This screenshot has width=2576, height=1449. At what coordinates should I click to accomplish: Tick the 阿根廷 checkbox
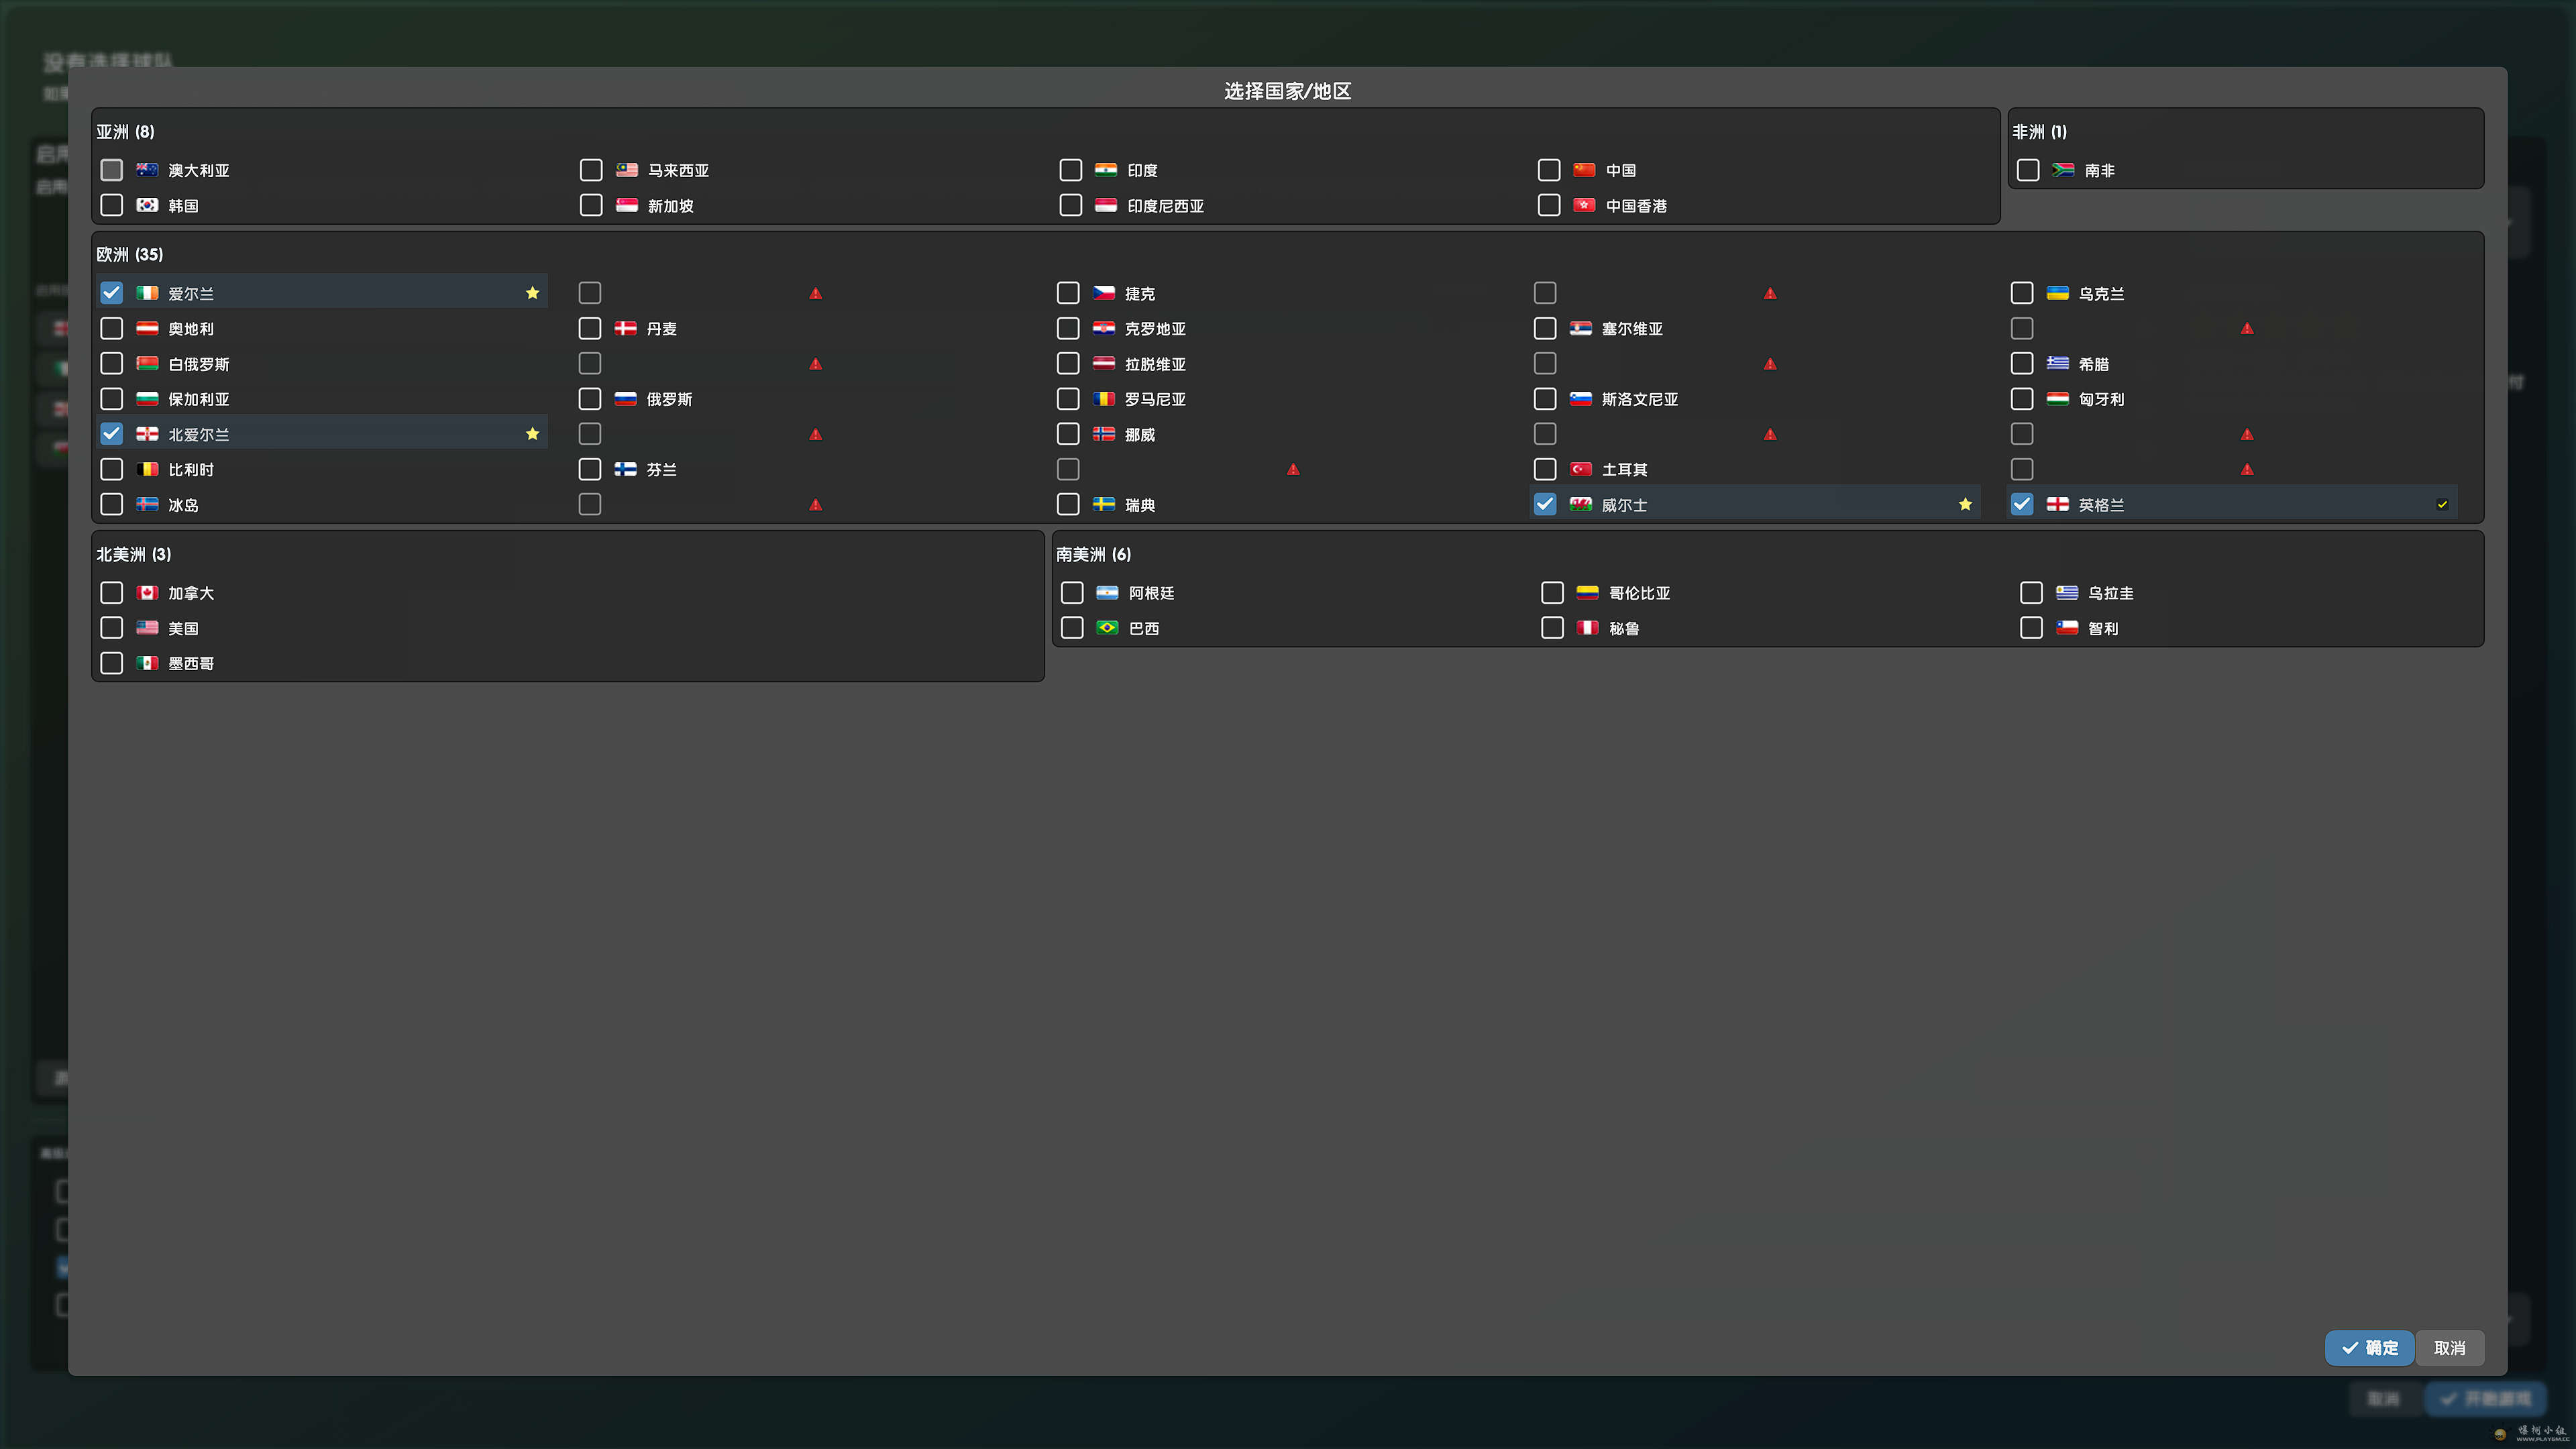(1072, 593)
